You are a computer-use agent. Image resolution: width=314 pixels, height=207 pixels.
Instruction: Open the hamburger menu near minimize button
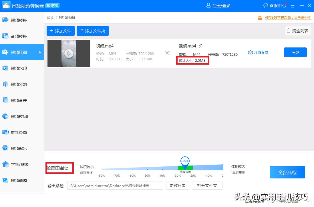(292, 5)
